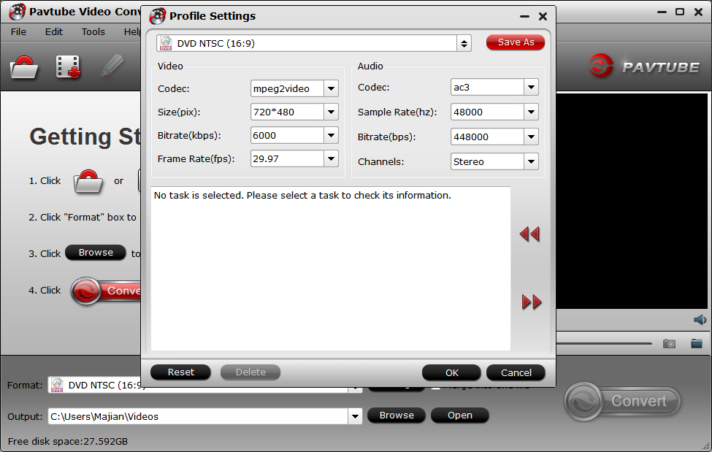This screenshot has height=452, width=712.
Task: Expand the Video Codec dropdown arrow
Action: tap(331, 88)
